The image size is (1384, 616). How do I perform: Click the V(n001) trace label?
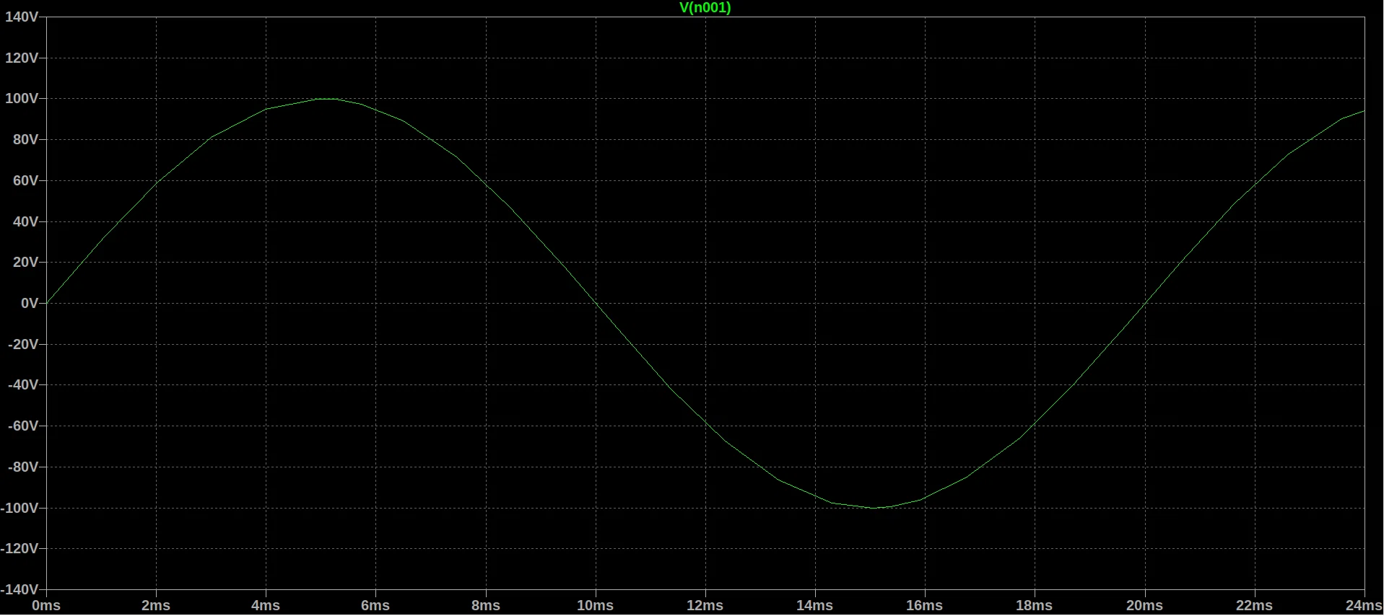[x=705, y=8]
